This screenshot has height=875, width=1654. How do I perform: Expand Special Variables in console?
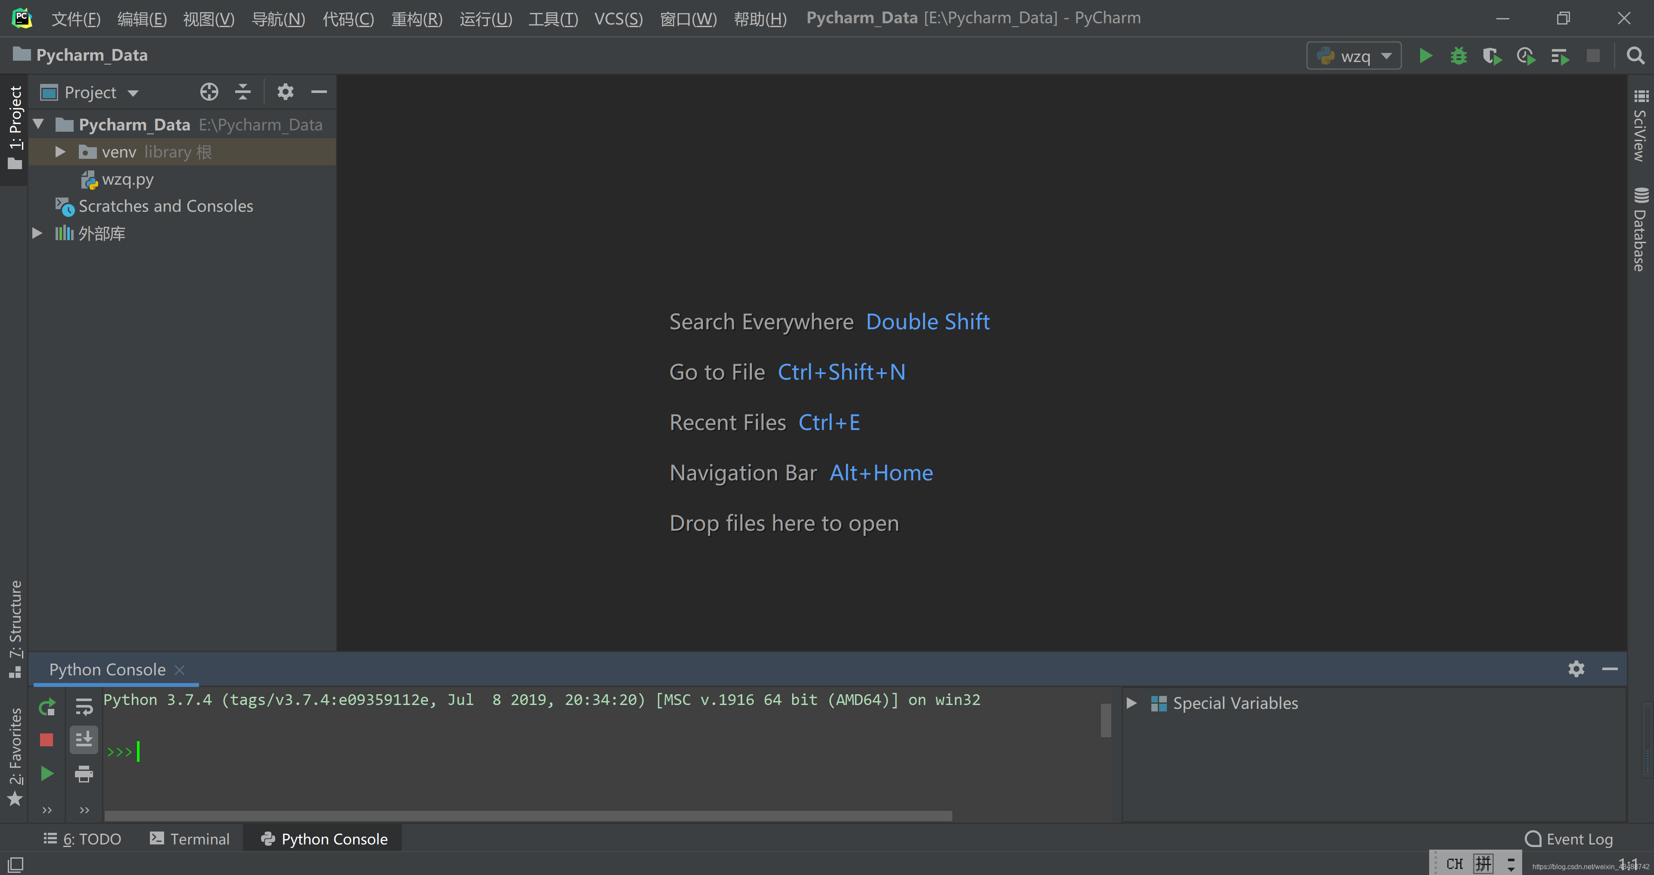(1132, 703)
